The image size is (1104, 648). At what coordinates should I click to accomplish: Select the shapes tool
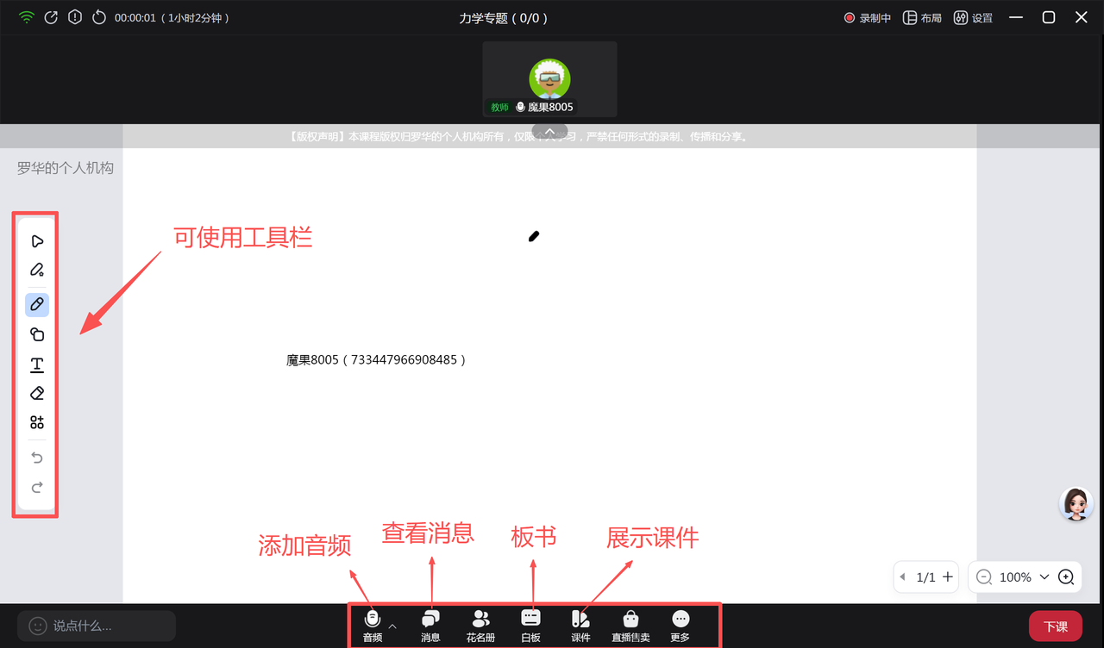pyautogui.click(x=37, y=334)
